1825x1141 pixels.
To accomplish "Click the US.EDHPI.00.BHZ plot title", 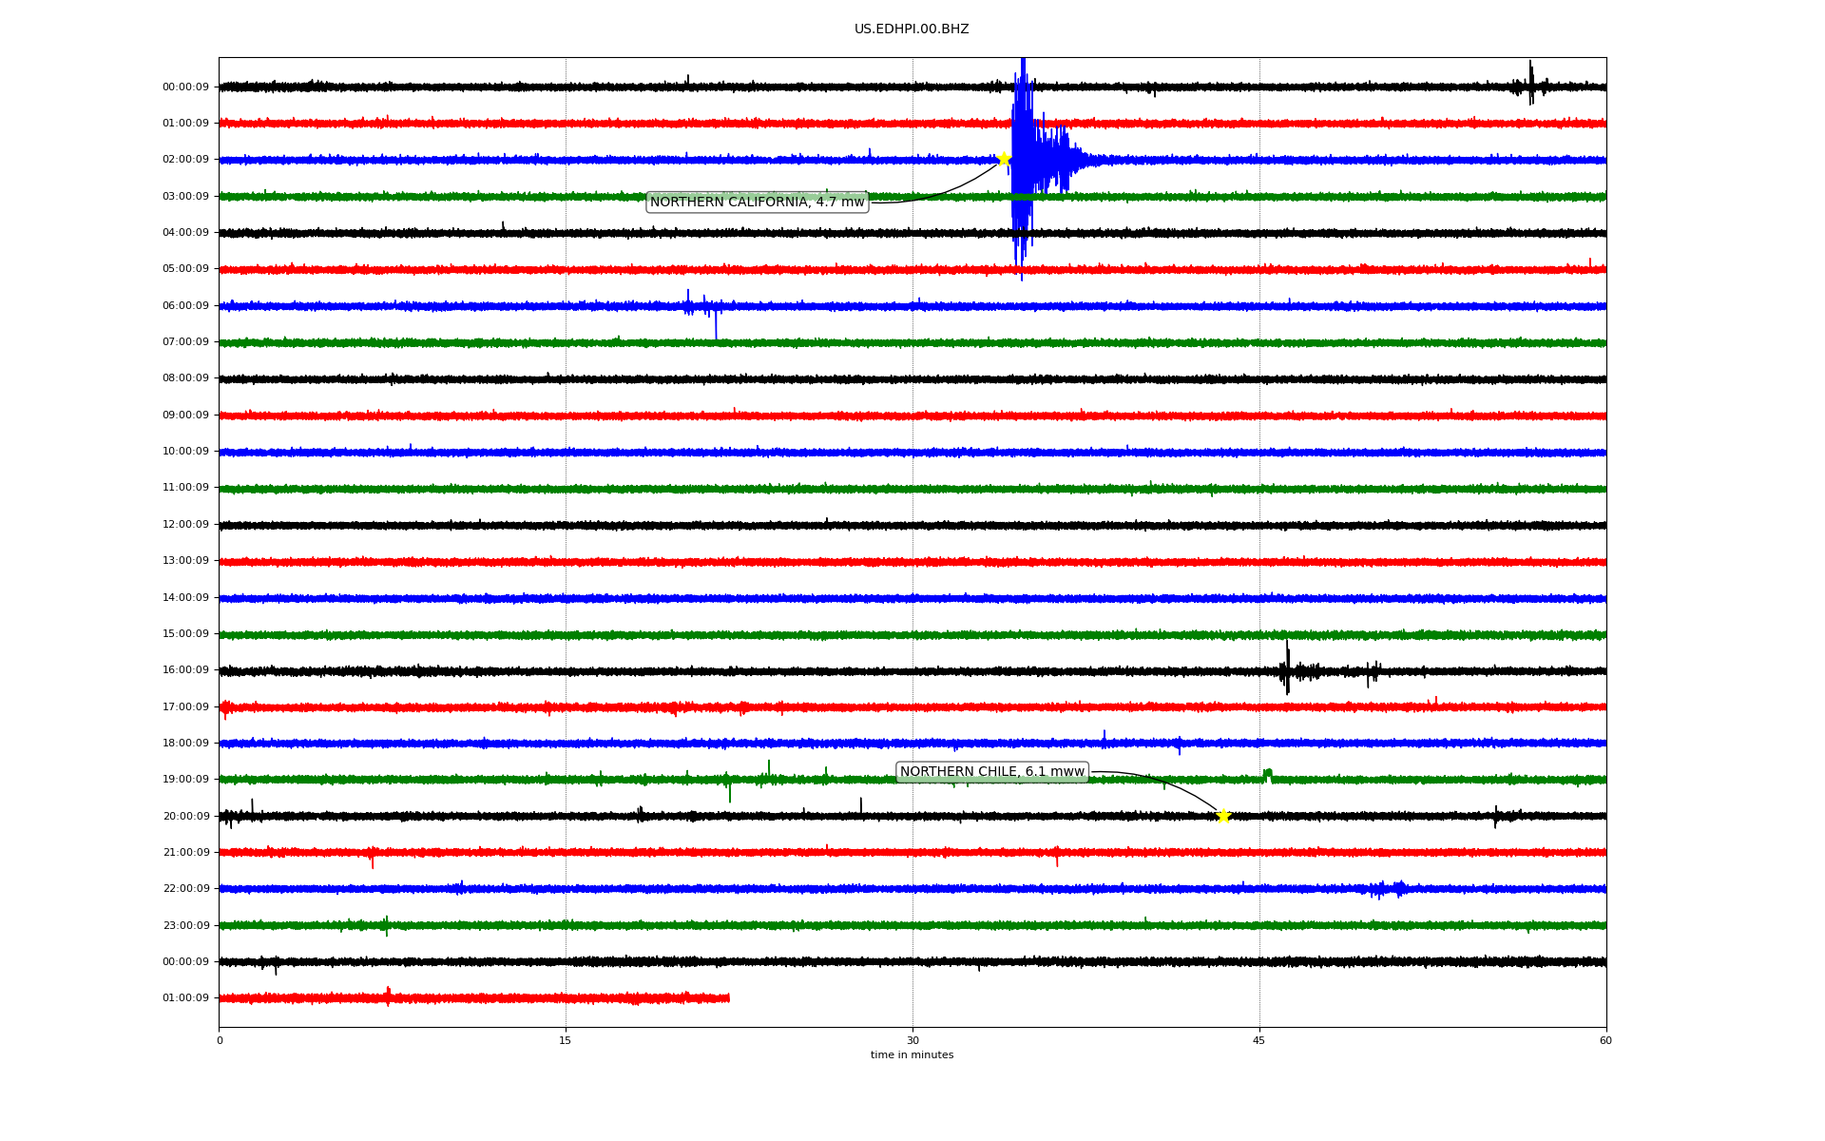I will [x=912, y=29].
